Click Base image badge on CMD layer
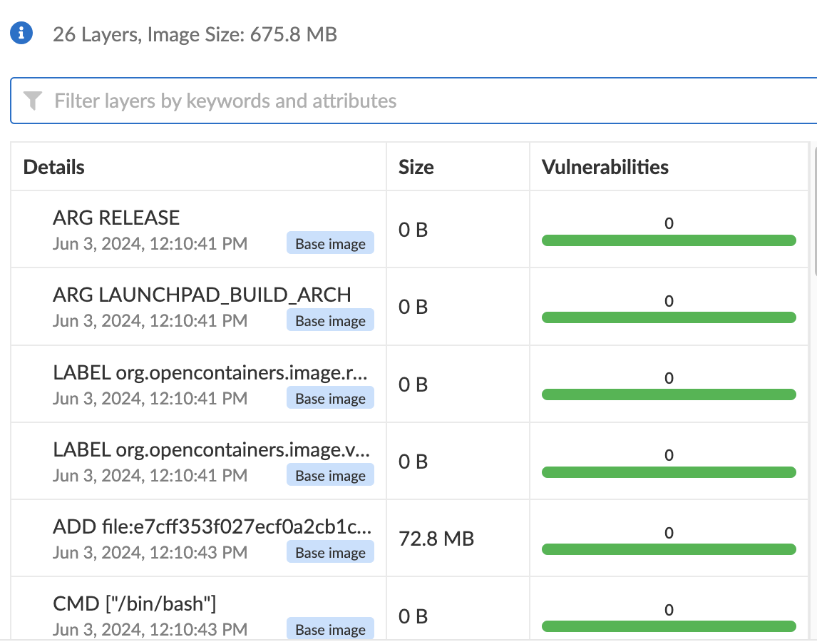 click(330, 629)
